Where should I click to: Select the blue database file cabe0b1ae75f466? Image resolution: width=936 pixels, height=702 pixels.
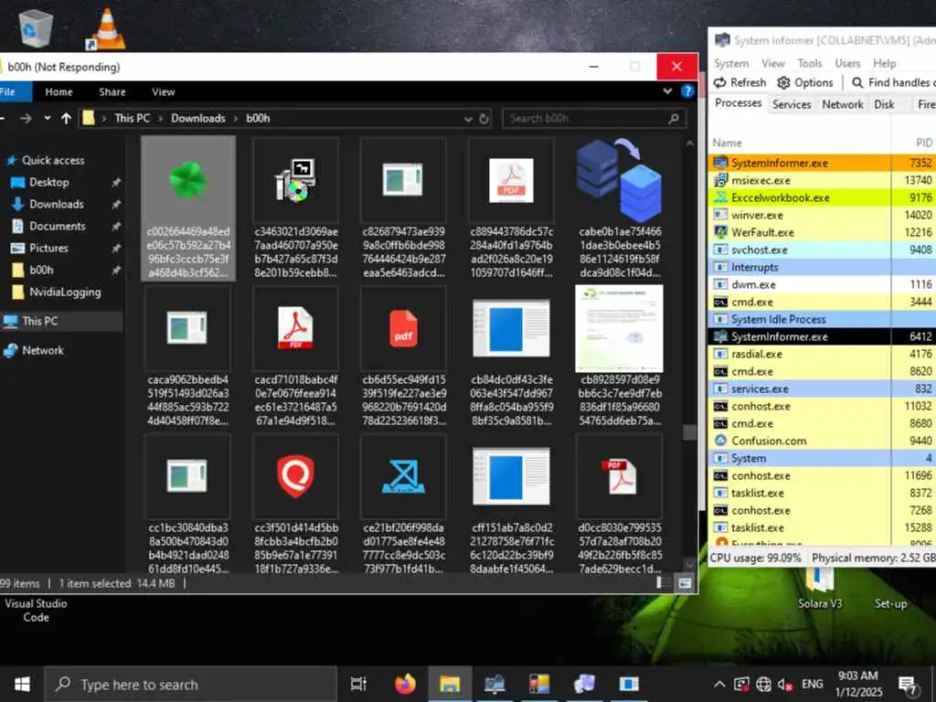[x=620, y=207]
